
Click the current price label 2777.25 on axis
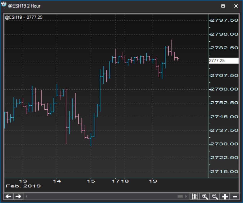224,61
